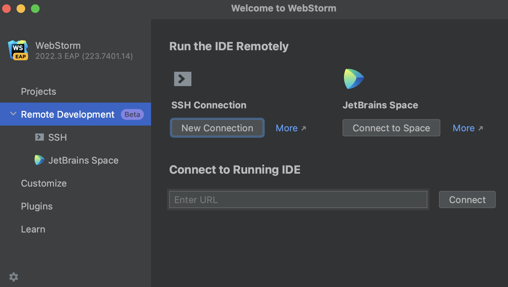Screen dimensions: 508x287
Task: Open the JetBrains Space tree entry
Action: click(x=83, y=160)
